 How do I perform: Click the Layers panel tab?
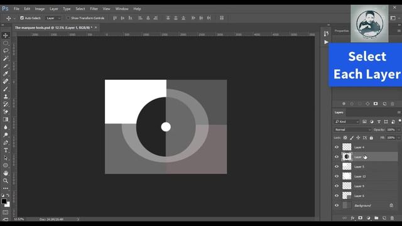[339, 112]
